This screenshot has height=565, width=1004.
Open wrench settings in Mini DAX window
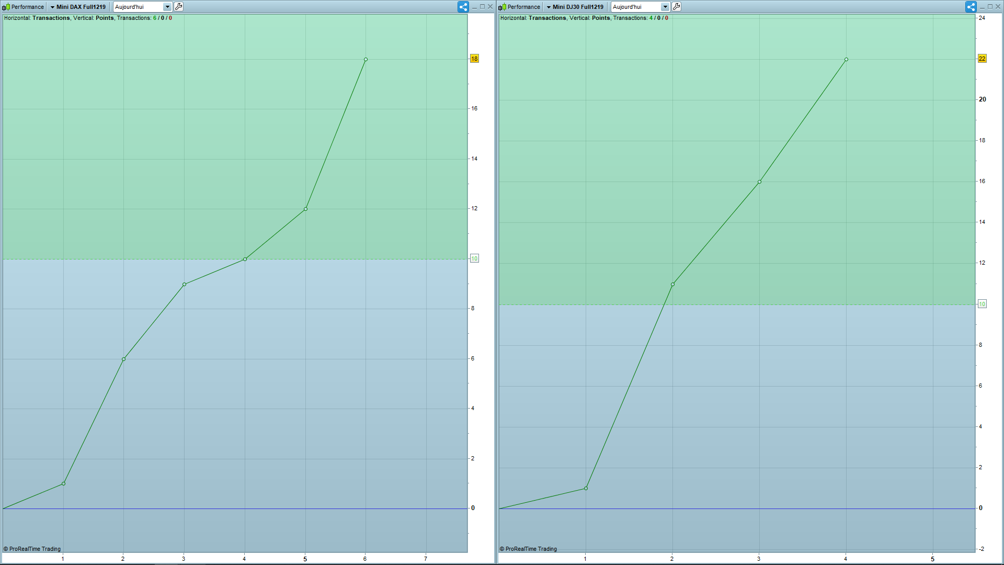pos(178,7)
